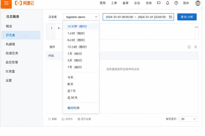
Task: Select 1小时（相对） option
Action: coord(81,33)
